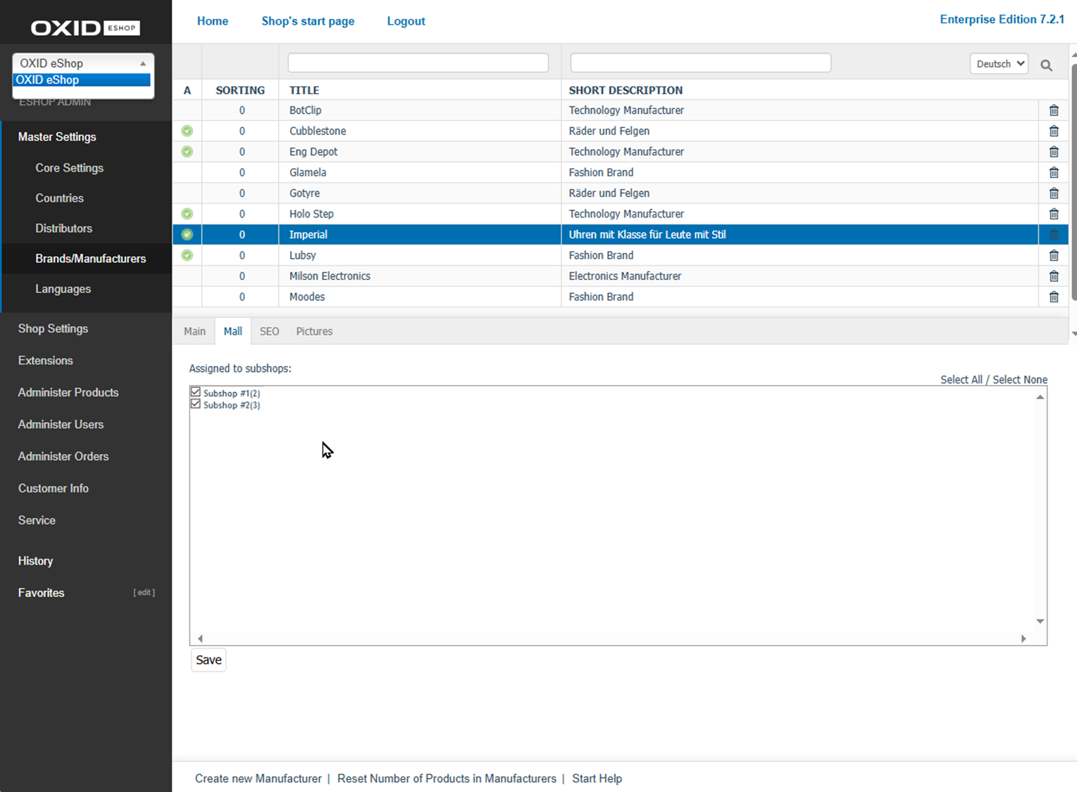Viewport: 1077px width, 792px height.
Task: Sort by the TITLE column header
Action: [x=304, y=90]
